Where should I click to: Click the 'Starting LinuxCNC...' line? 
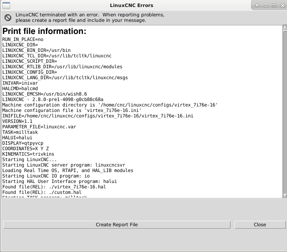pyautogui.click(x=30, y=160)
